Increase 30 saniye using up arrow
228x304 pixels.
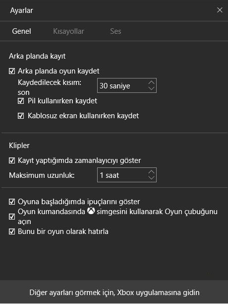151,82
